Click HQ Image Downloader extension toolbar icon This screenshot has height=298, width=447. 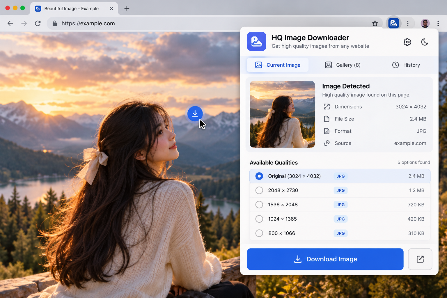coord(393,23)
